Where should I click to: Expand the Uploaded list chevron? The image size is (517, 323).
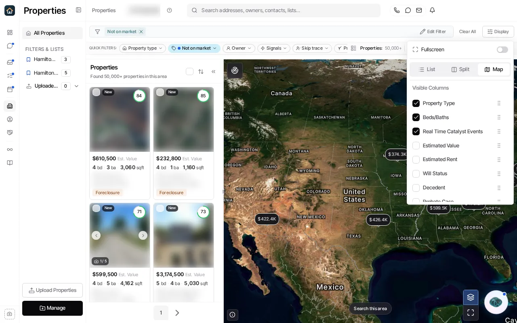click(76, 86)
